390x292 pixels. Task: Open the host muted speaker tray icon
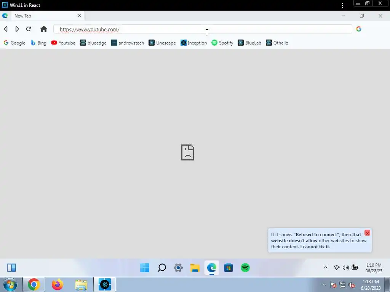pyautogui.click(x=352, y=285)
